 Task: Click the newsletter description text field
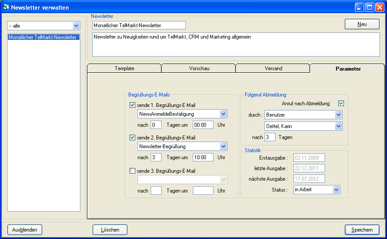coord(236,44)
